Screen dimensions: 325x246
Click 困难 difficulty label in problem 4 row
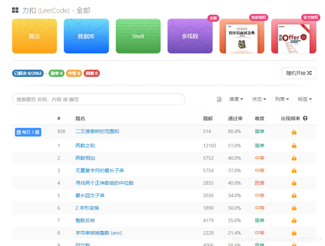[x=259, y=183]
